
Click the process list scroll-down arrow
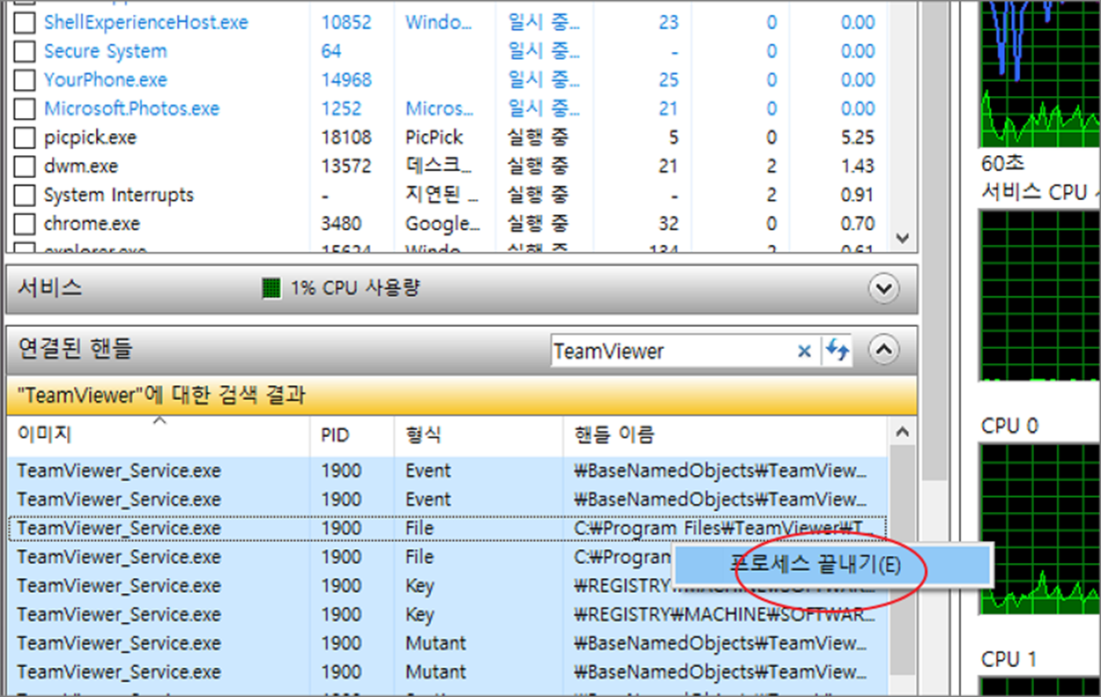901,238
